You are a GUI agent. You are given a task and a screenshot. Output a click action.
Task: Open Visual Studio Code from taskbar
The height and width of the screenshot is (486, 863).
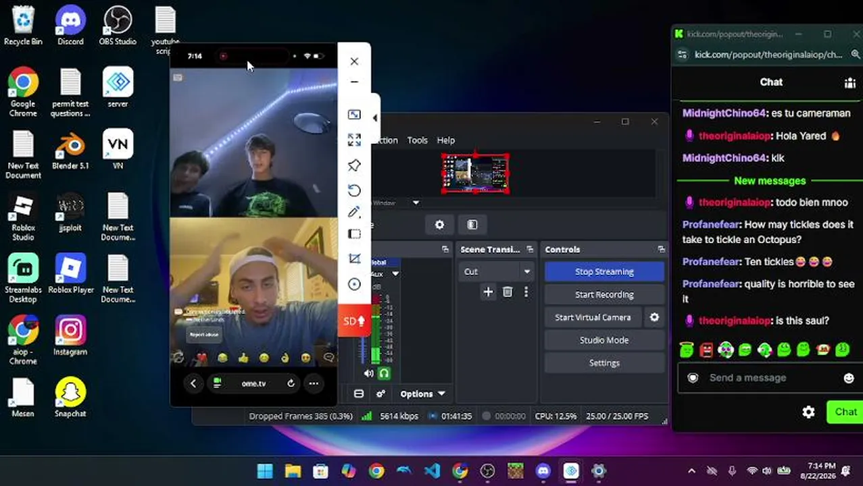(432, 470)
